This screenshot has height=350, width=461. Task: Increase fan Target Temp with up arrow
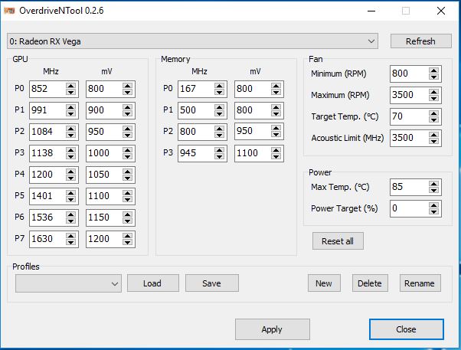(434, 113)
